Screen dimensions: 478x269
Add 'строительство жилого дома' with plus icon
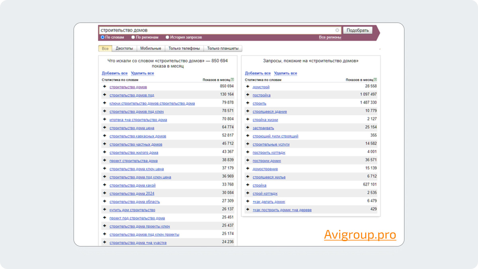pyautogui.click(x=104, y=152)
